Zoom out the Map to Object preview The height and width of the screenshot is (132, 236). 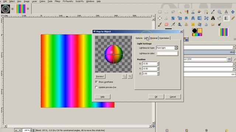click(x=124, y=77)
